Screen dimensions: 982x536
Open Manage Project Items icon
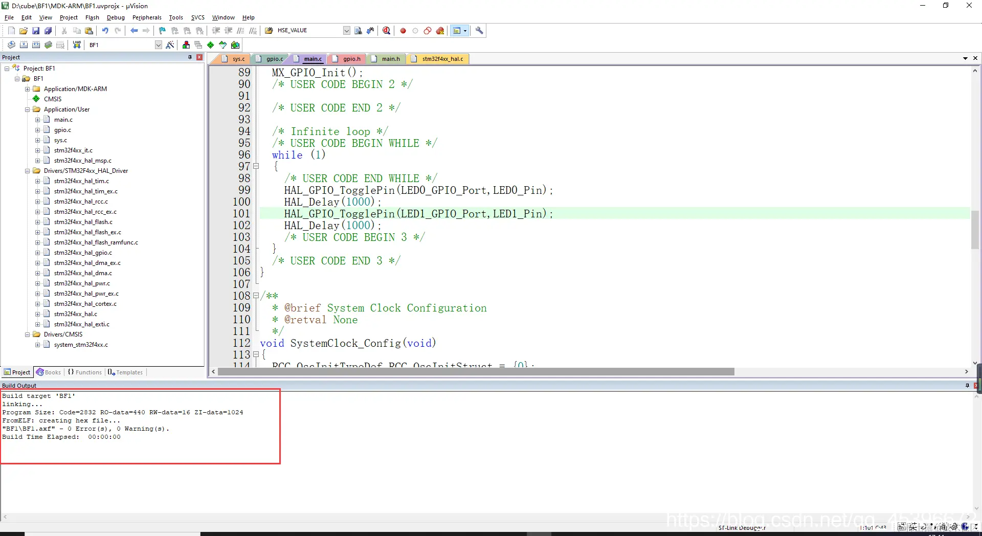(186, 45)
